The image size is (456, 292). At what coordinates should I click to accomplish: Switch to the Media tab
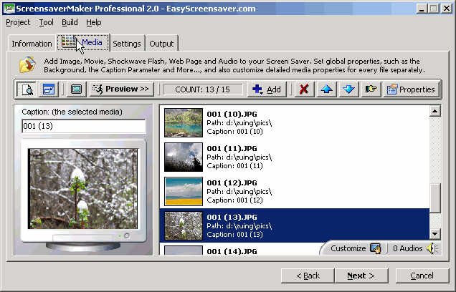coord(83,42)
